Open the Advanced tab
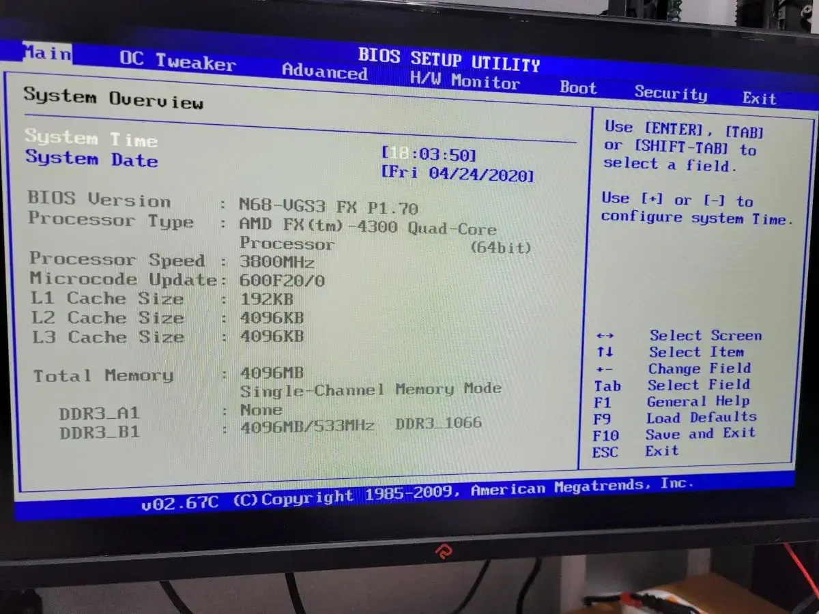This screenshot has height=614, width=819. click(x=324, y=71)
